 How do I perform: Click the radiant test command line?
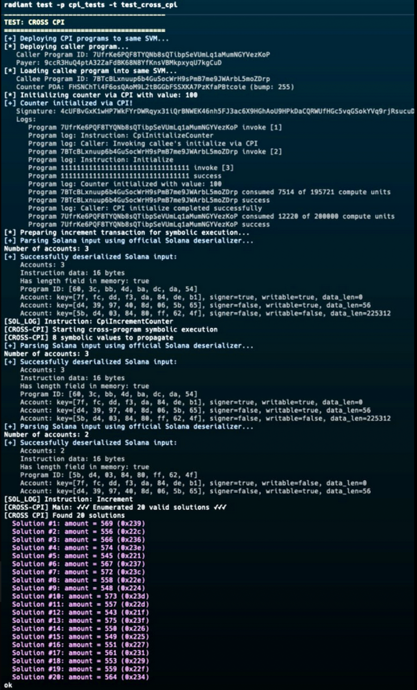click(x=91, y=5)
